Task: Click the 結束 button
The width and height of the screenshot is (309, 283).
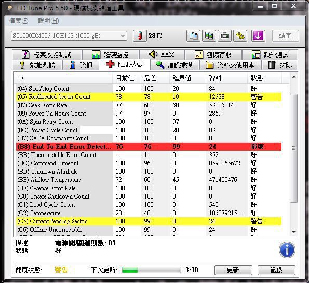Action: point(285,36)
